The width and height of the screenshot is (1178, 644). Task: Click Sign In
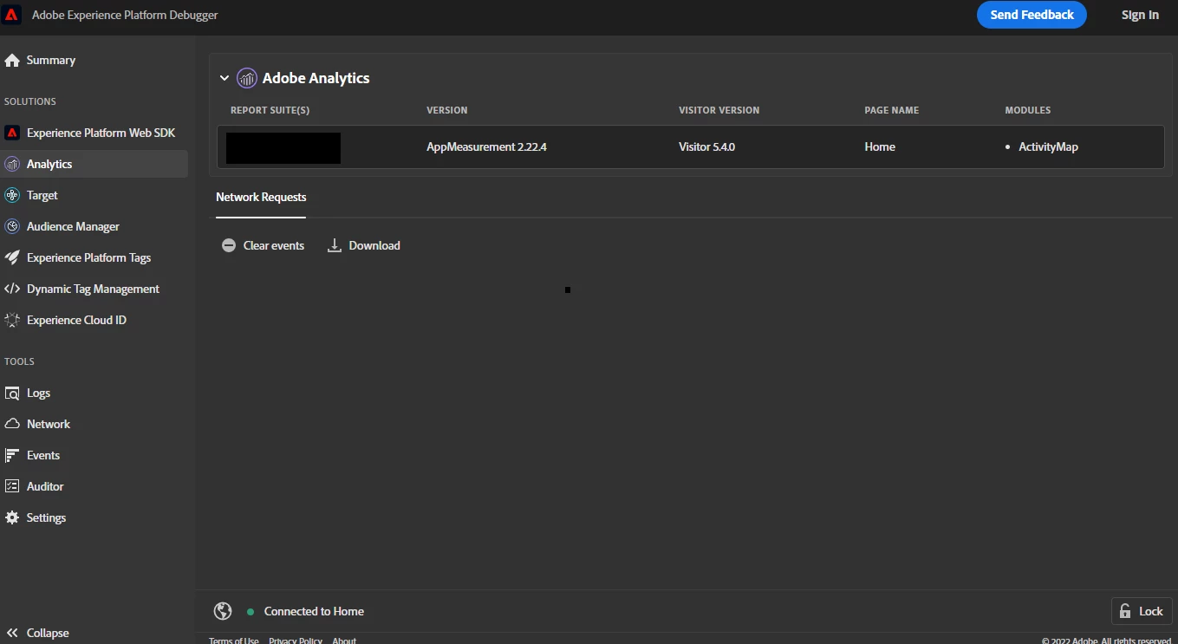pos(1140,15)
